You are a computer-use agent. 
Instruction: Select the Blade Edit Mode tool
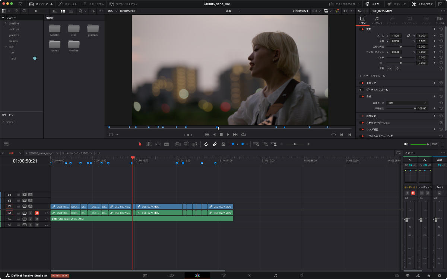167,144
